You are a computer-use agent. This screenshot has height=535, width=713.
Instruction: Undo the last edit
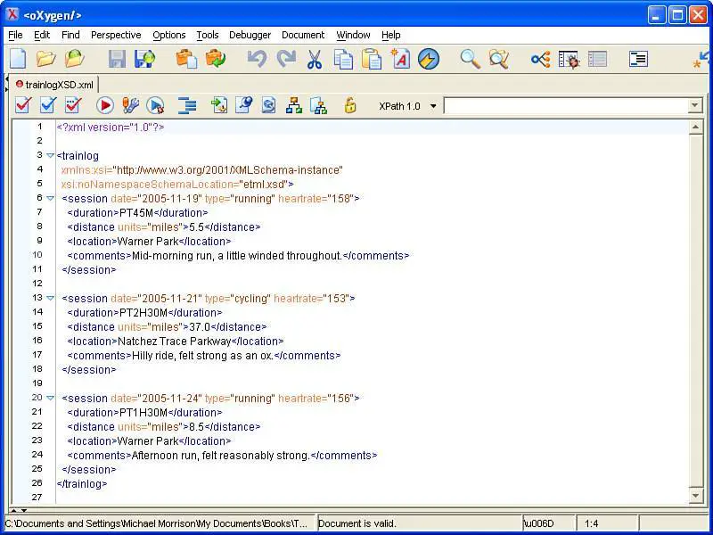pos(257,59)
